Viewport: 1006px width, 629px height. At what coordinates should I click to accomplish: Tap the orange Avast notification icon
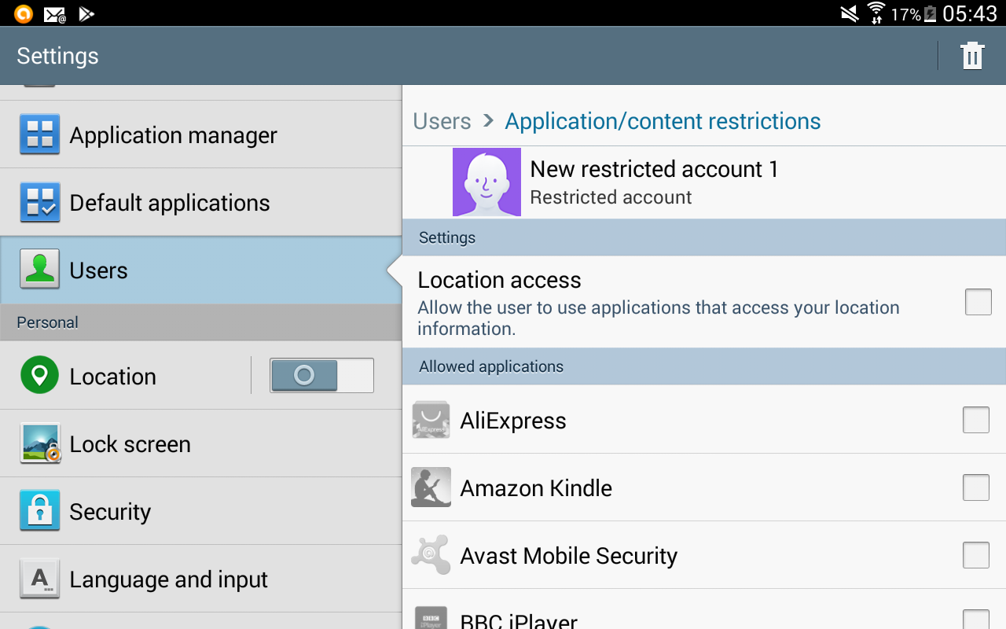point(23,13)
